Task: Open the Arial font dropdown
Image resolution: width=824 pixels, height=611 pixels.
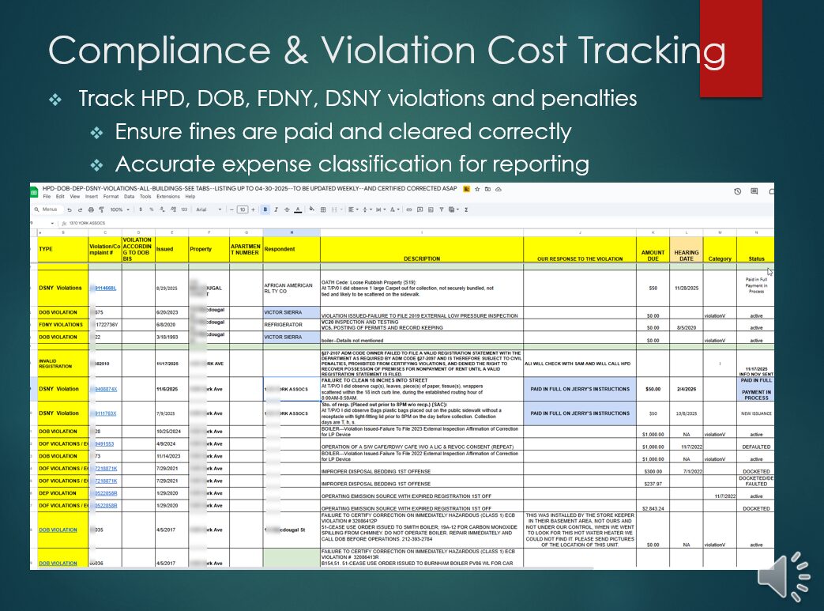Action: (x=207, y=209)
